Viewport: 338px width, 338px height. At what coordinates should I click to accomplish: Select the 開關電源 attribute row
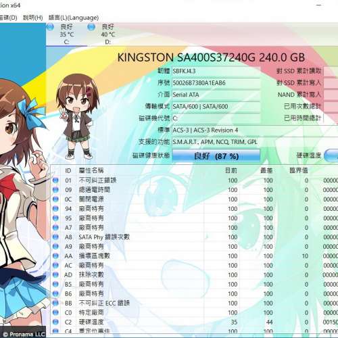click(x=194, y=199)
